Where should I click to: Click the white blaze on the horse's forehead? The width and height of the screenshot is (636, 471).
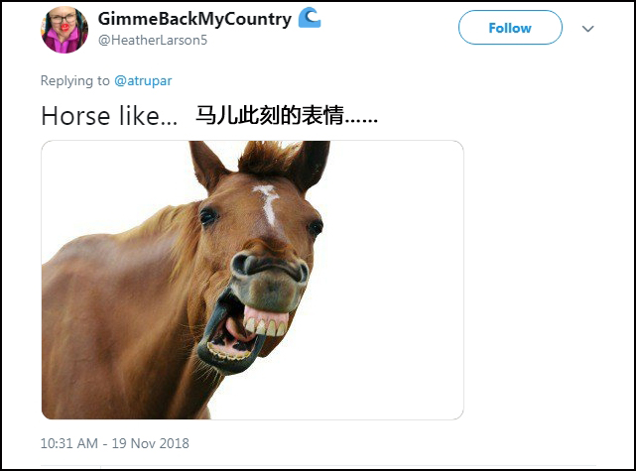tap(267, 204)
